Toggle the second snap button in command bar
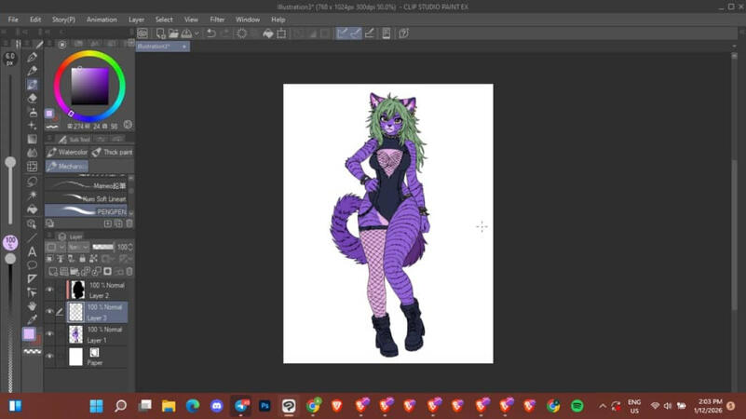Image resolution: width=746 pixels, height=419 pixels. click(x=356, y=34)
